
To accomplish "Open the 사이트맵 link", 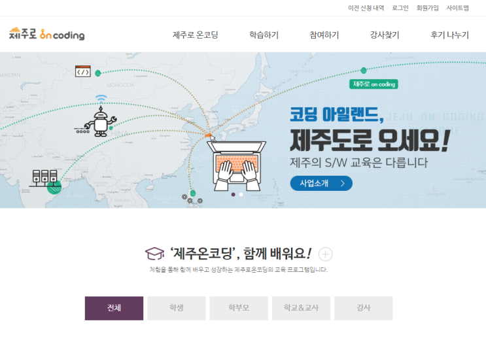I will (457, 8).
